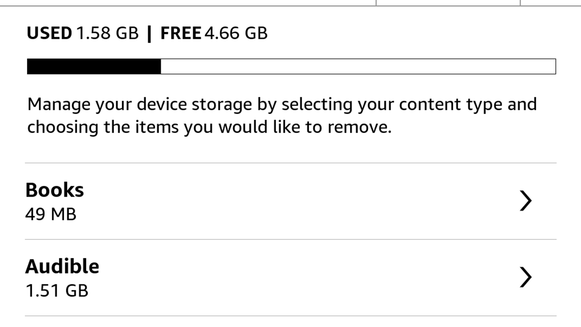
Task: Click the 4.66 GB free value
Action: pos(236,33)
